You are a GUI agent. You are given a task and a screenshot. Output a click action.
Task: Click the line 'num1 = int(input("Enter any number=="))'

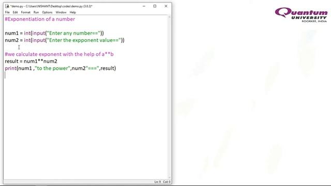pyautogui.click(x=54, y=33)
